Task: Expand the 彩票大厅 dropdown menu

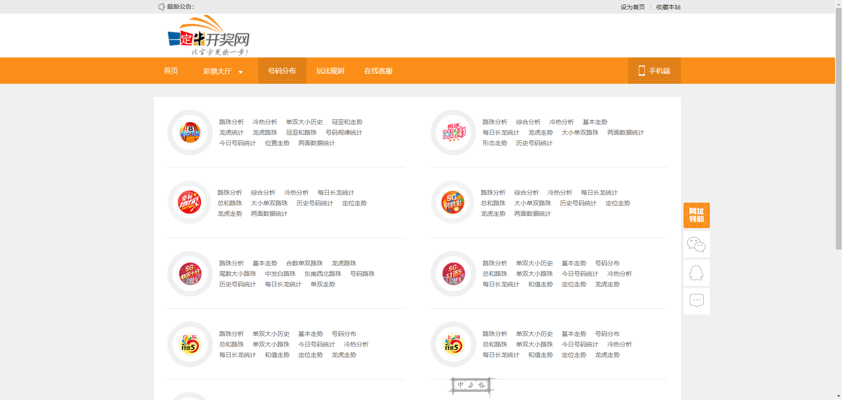Action: pyautogui.click(x=223, y=71)
